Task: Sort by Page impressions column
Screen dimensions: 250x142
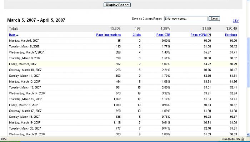Action: tap(109, 35)
